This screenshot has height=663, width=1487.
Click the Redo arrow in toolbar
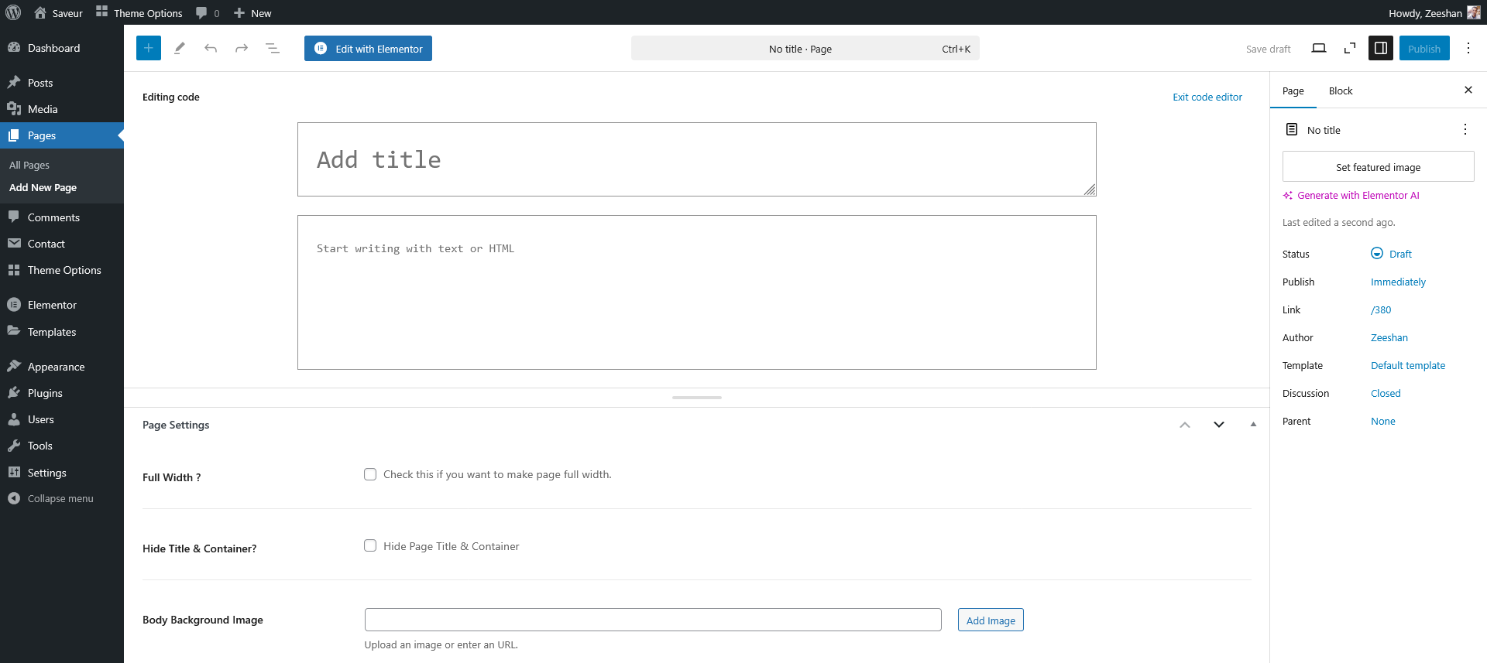(x=242, y=48)
